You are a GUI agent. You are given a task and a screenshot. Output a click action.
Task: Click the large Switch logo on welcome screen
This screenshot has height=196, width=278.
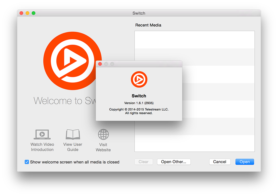(x=73, y=61)
